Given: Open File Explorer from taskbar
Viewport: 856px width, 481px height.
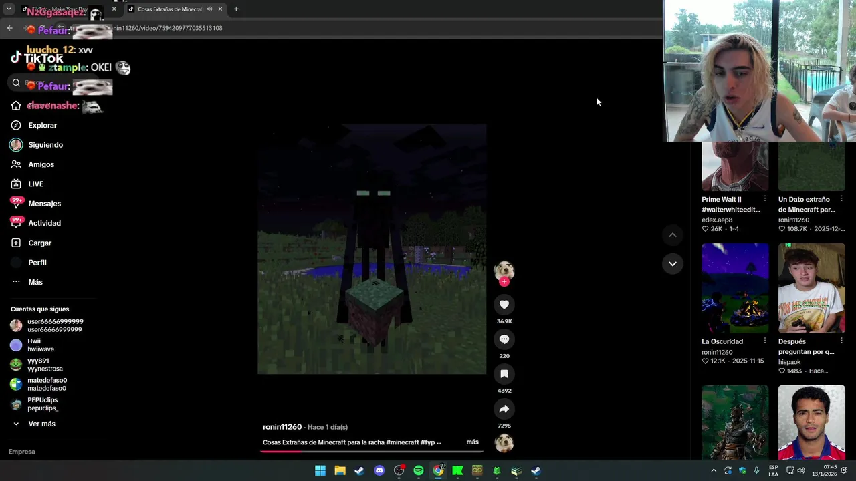Looking at the screenshot, I should point(340,471).
